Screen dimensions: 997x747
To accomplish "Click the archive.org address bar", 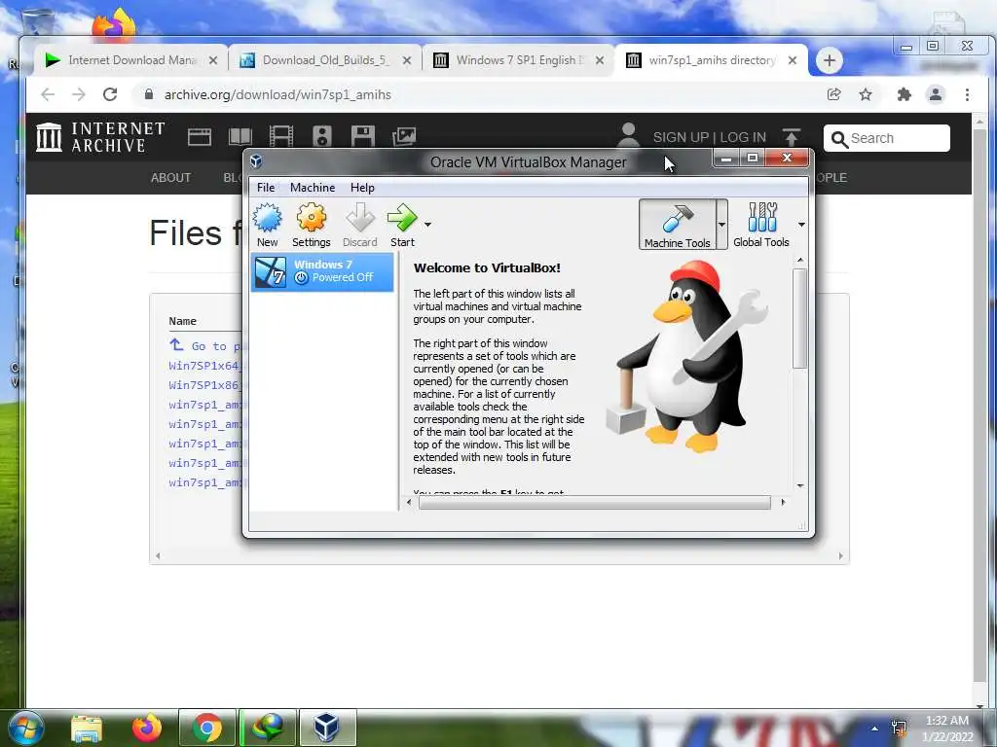I will [x=477, y=94].
